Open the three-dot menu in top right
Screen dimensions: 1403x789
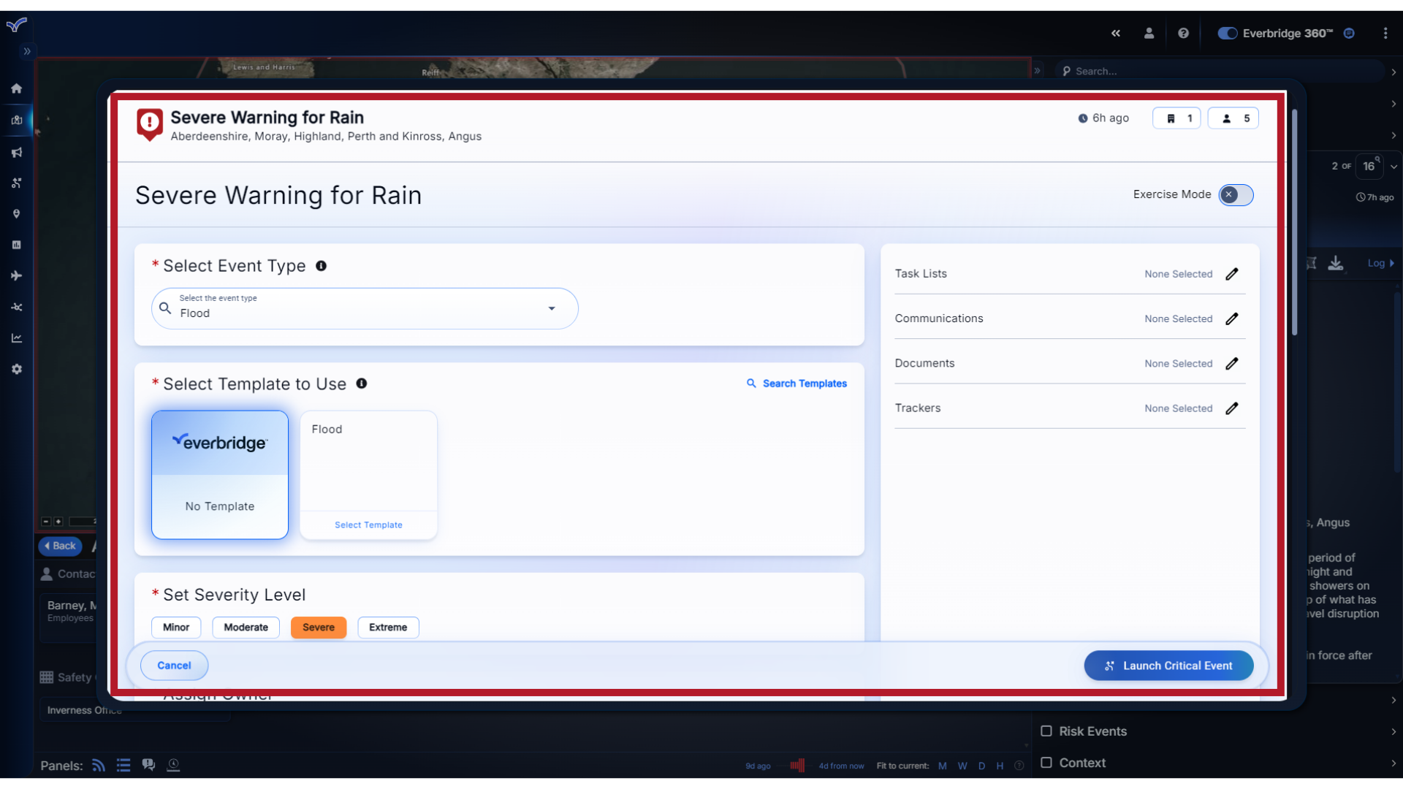pos(1385,33)
